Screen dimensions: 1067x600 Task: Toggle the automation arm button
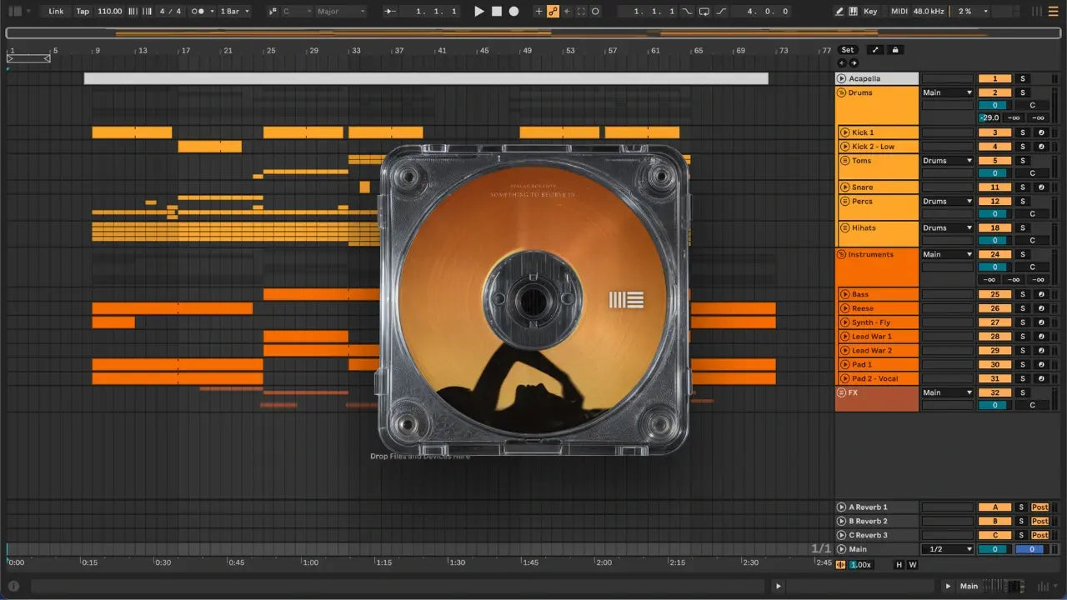[x=552, y=12]
